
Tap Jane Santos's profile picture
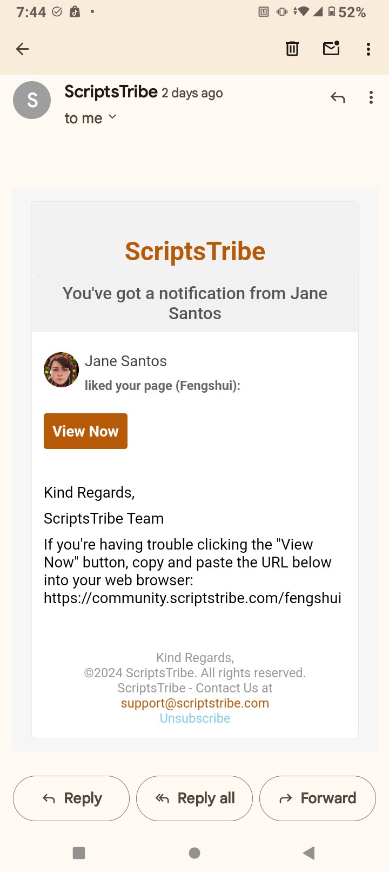click(x=61, y=370)
